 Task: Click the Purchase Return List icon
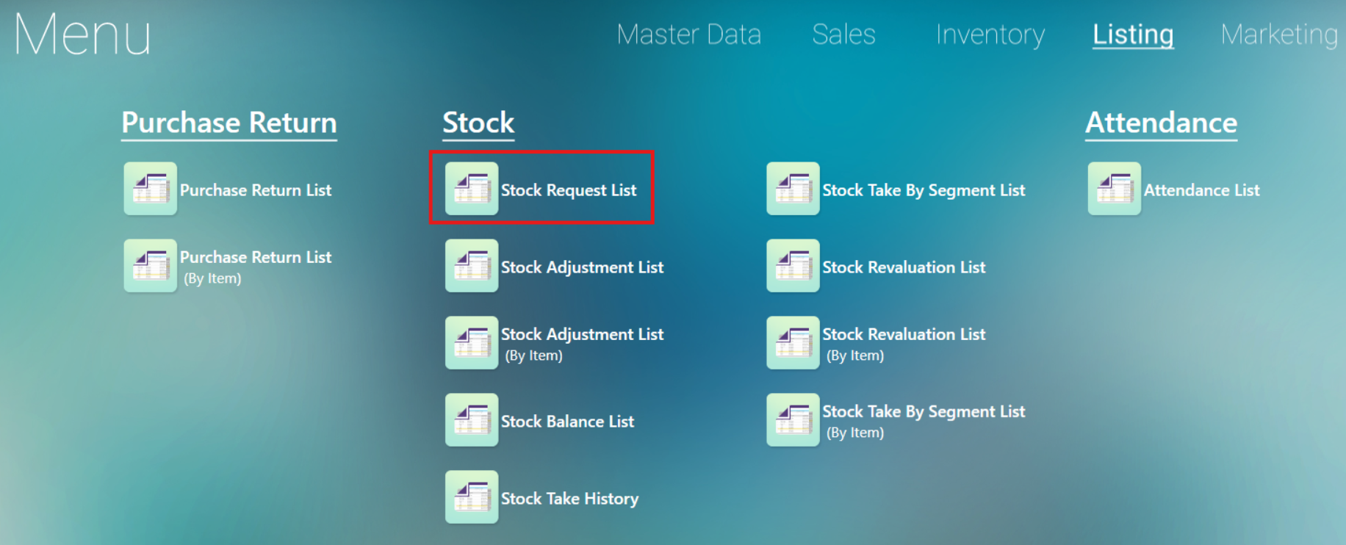tap(151, 189)
